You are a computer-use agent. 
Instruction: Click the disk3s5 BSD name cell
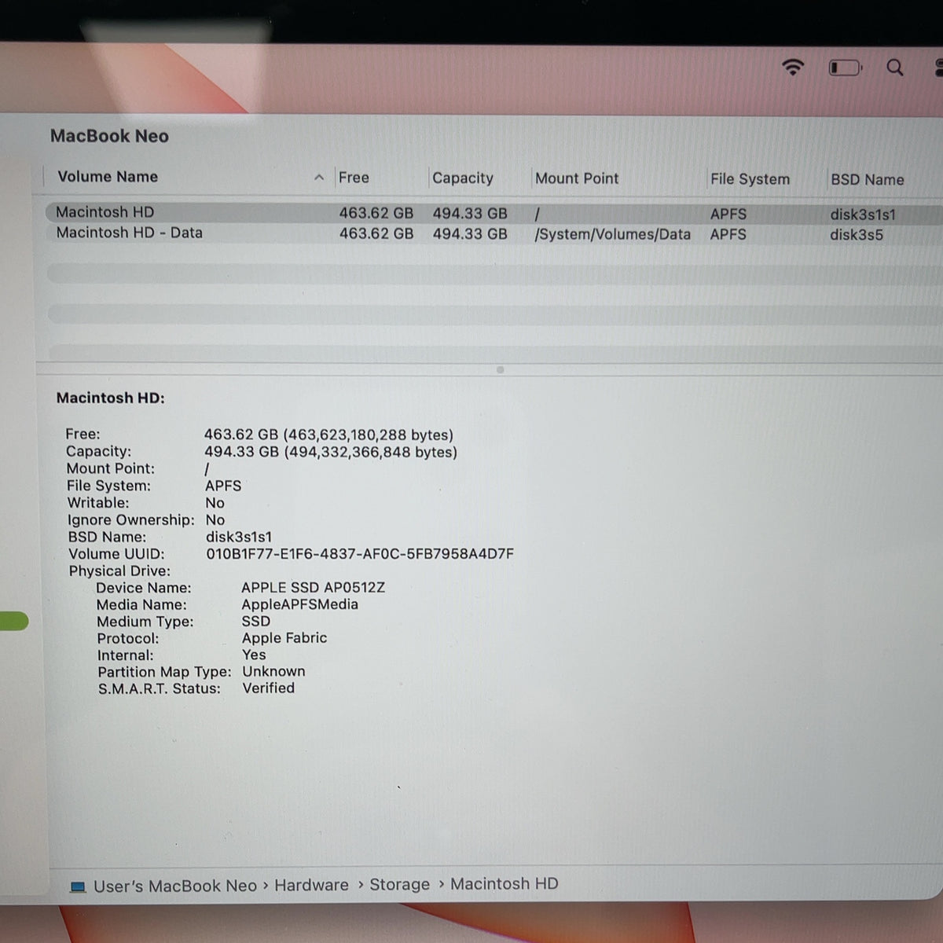(857, 235)
